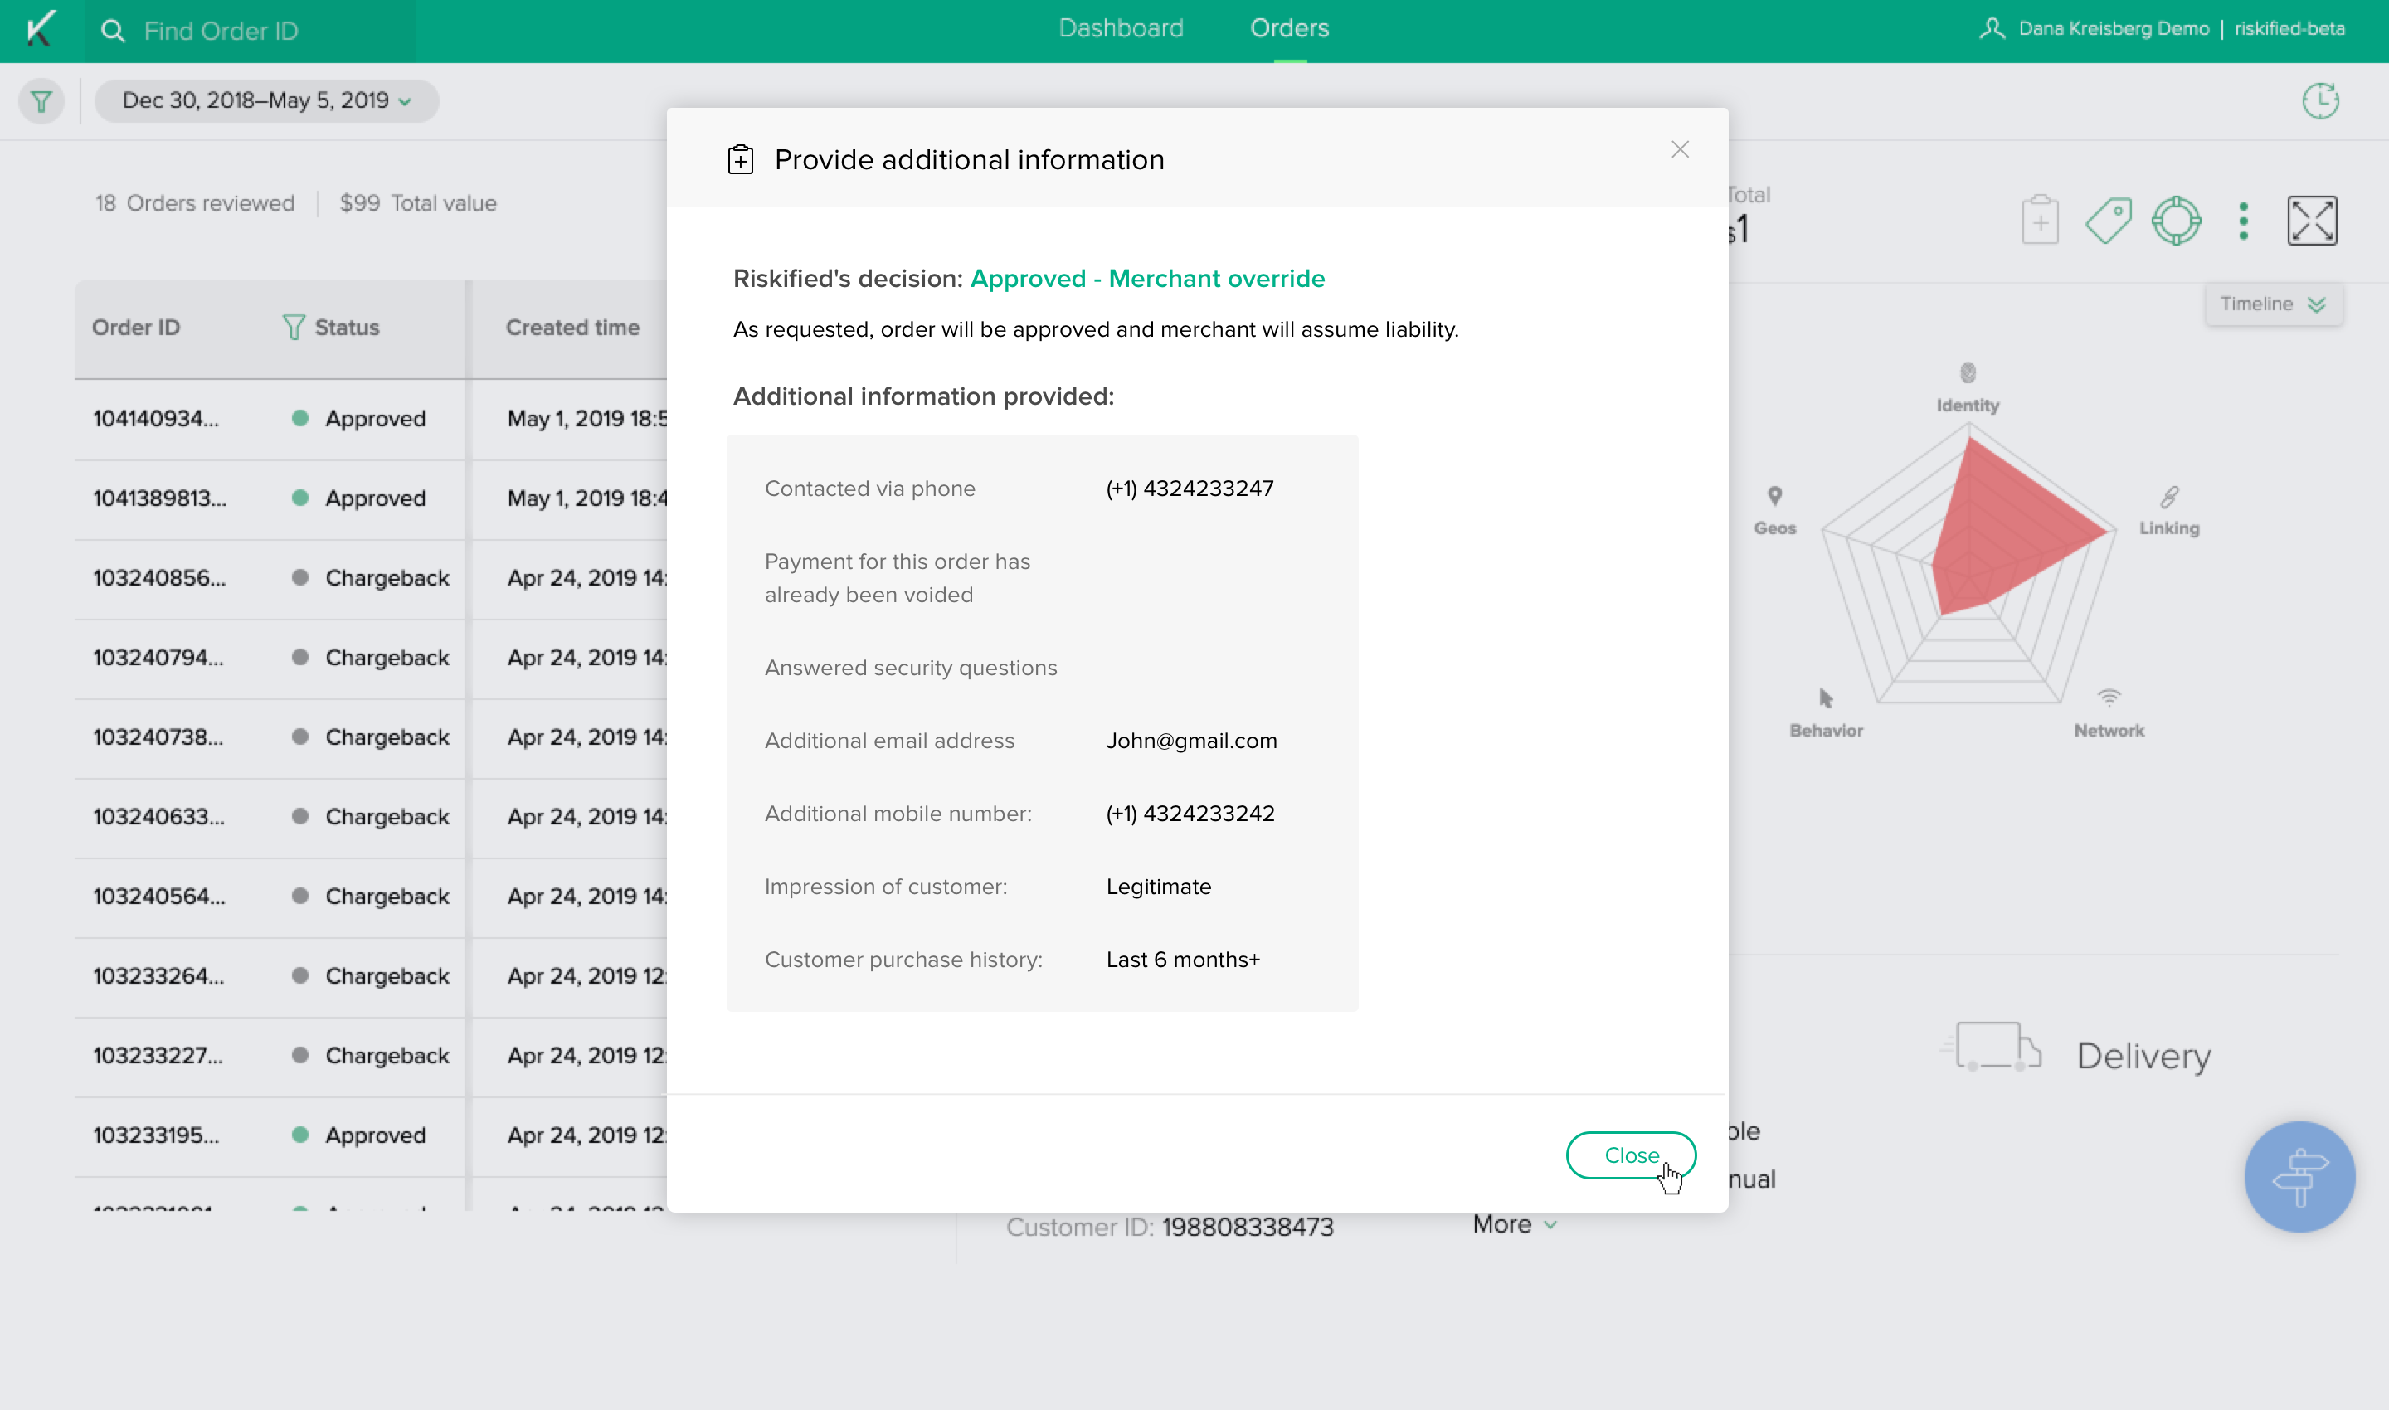Screen dimensions: 2389x1410
Task: Click the search magnifier icon
Action: pyautogui.click(x=112, y=32)
